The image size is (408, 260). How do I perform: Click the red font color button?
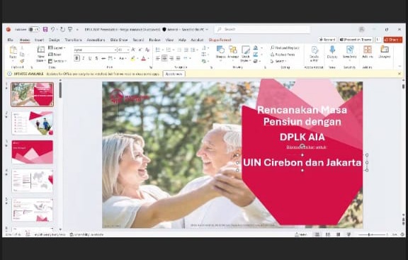point(143,58)
